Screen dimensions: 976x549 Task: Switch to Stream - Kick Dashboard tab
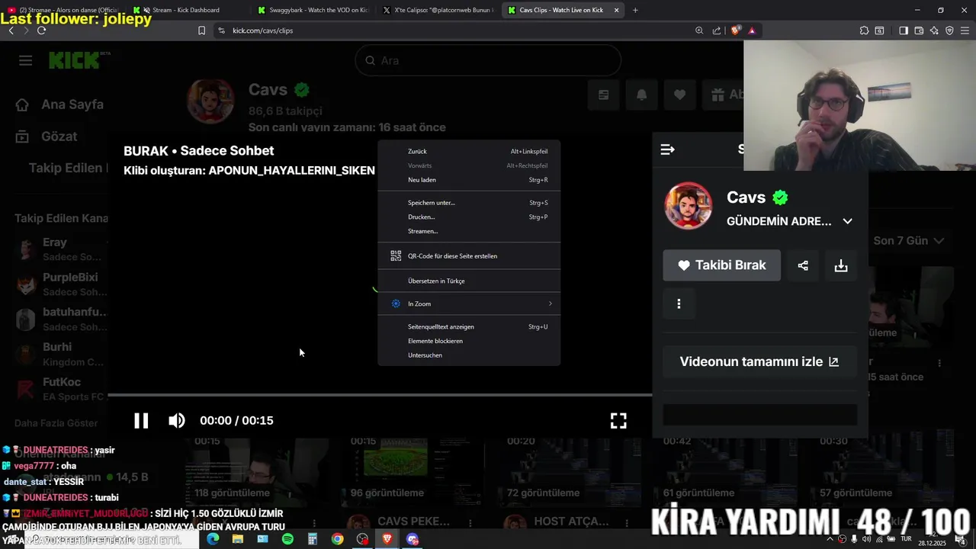(188, 10)
